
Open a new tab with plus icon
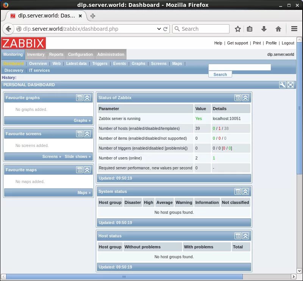[93, 16]
